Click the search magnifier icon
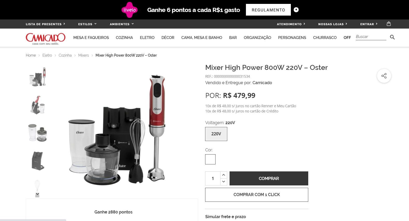This screenshot has height=221, width=409. tap(392, 37)
